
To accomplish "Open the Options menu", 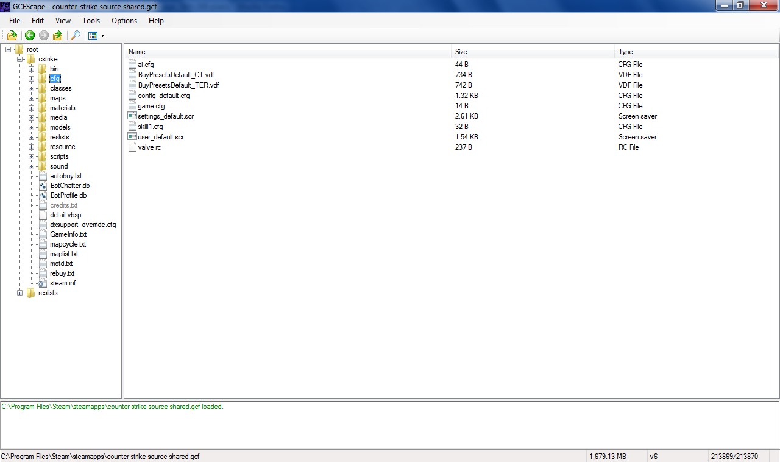I will (124, 21).
